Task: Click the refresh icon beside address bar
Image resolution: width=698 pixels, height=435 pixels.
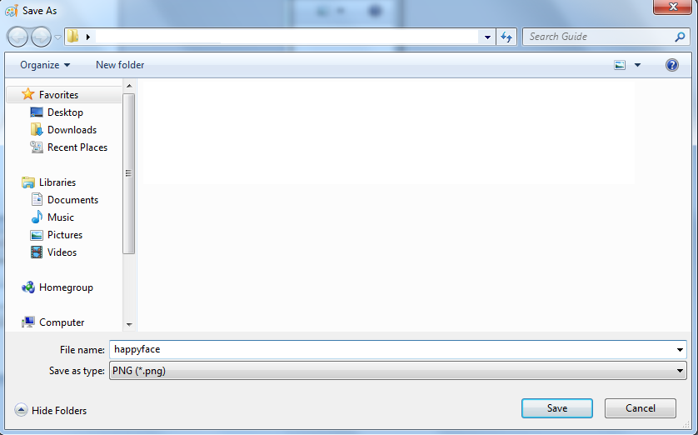Action: pyautogui.click(x=506, y=37)
